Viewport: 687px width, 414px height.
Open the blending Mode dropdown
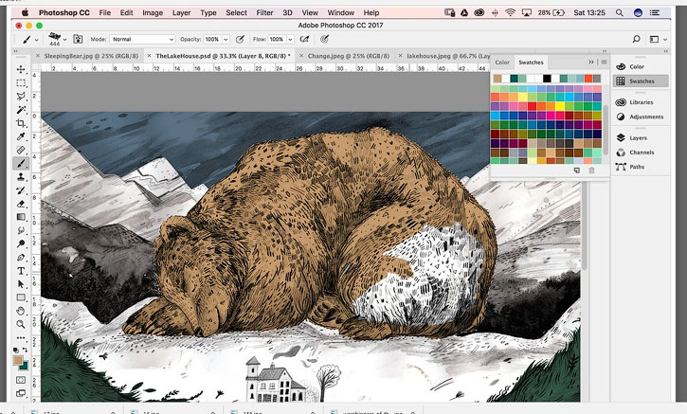142,40
